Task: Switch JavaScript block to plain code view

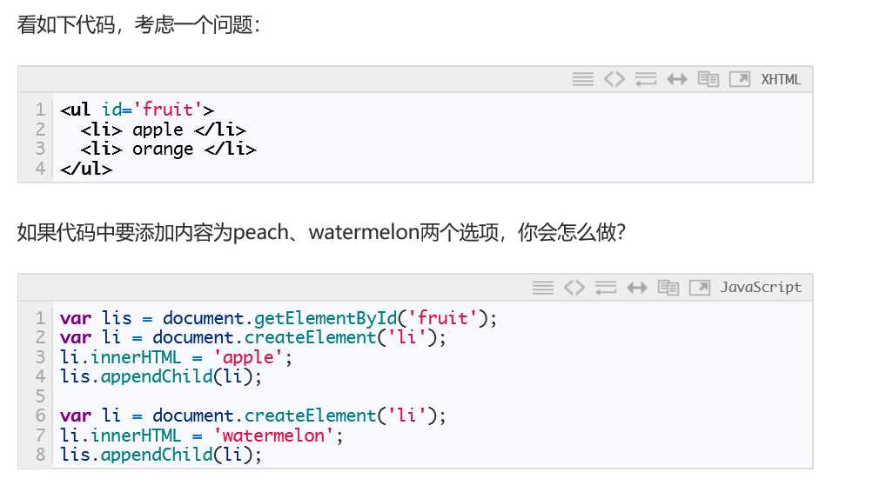Action: tap(574, 288)
